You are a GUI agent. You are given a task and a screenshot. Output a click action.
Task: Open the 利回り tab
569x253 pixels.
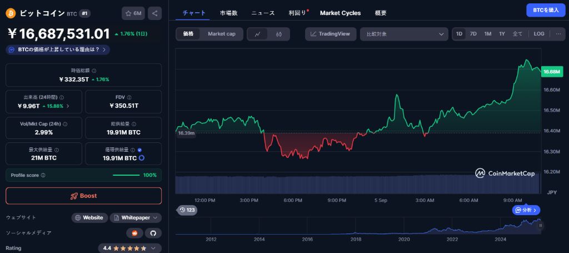click(x=298, y=13)
